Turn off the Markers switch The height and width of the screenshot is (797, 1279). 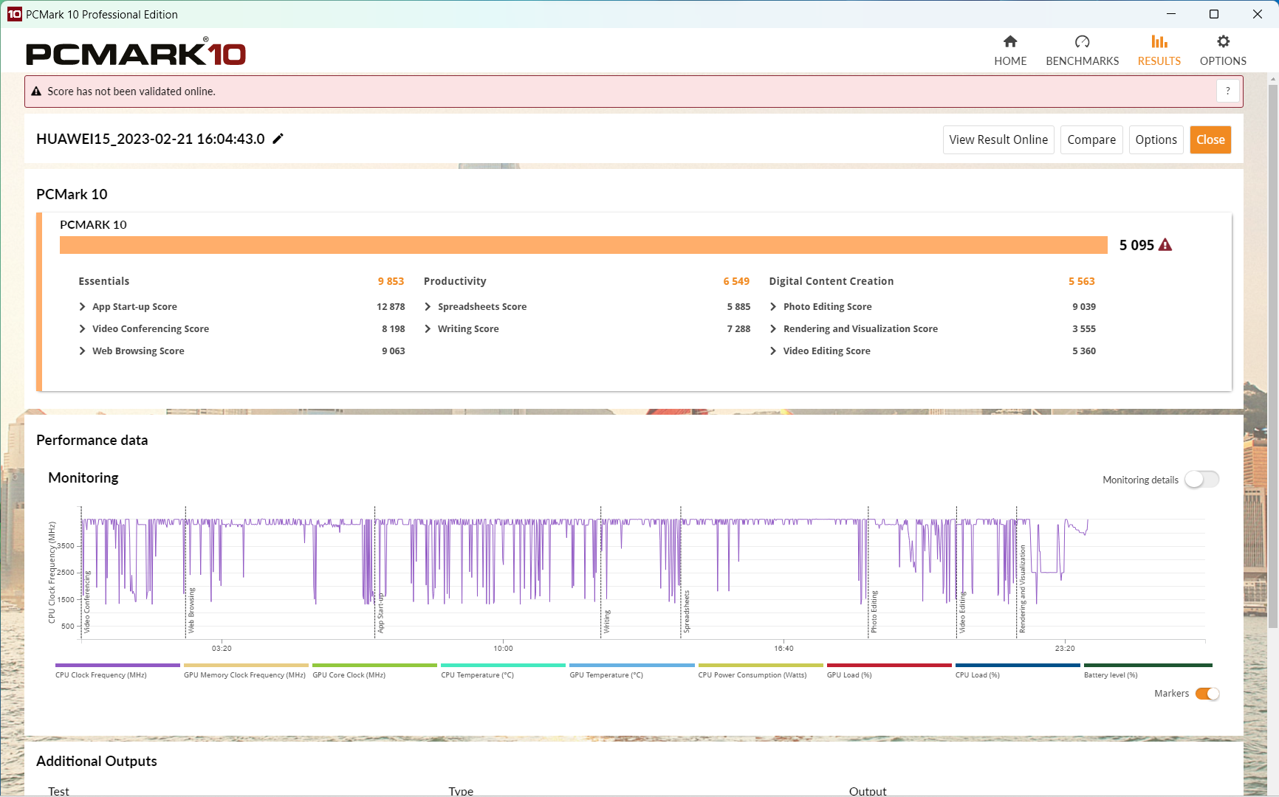click(x=1207, y=694)
